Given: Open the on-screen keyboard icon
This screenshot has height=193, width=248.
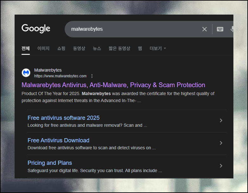Looking at the screenshot, I should point(220,29).
